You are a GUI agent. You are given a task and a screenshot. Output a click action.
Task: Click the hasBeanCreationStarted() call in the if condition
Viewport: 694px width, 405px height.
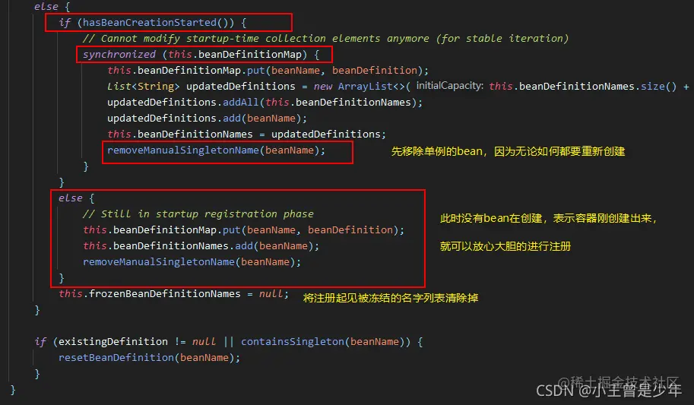pyautogui.click(x=158, y=23)
